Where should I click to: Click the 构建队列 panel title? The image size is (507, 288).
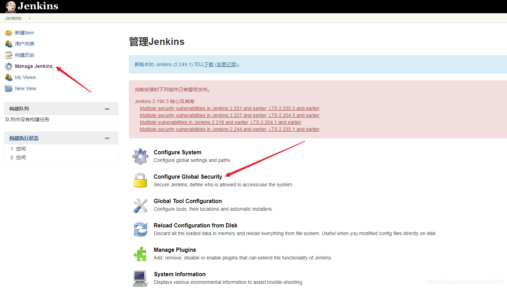[x=19, y=109]
